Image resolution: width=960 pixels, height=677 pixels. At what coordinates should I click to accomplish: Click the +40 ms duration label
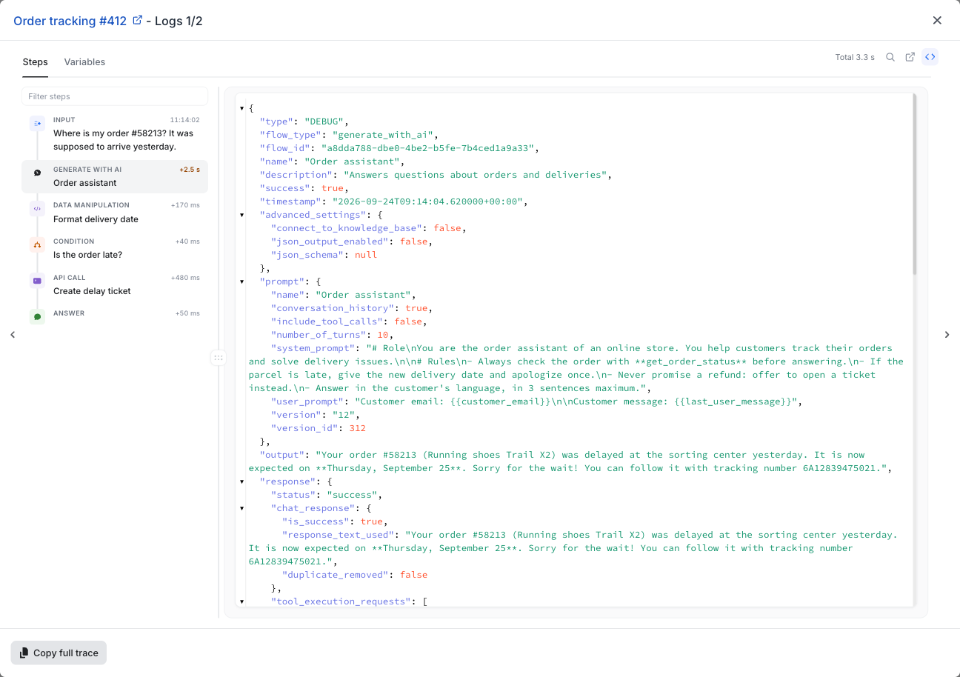pyautogui.click(x=187, y=241)
